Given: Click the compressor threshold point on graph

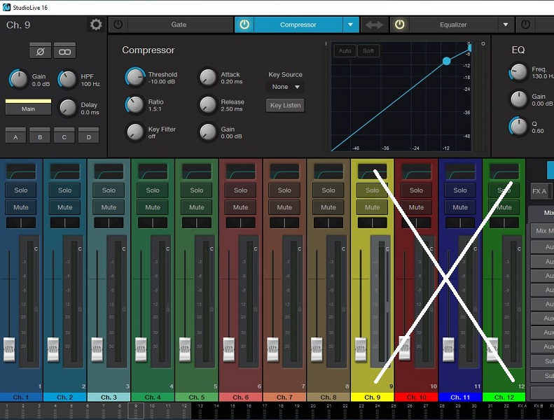Looking at the screenshot, I should (x=447, y=61).
